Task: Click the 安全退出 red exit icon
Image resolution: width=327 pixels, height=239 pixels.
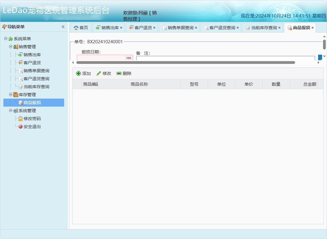Action: pos(20,126)
